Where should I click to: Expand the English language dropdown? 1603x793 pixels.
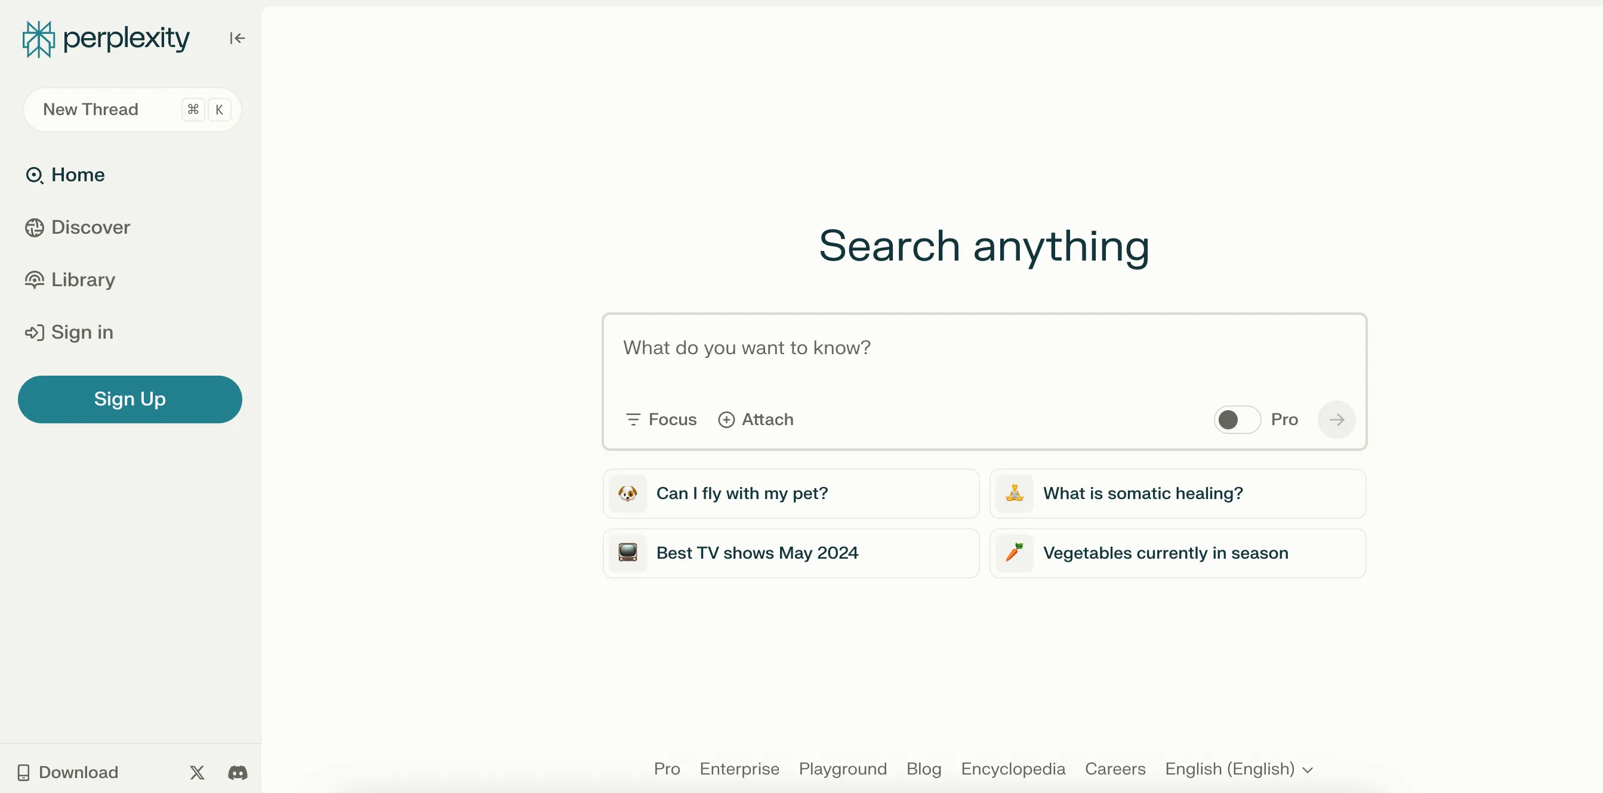click(1238, 769)
